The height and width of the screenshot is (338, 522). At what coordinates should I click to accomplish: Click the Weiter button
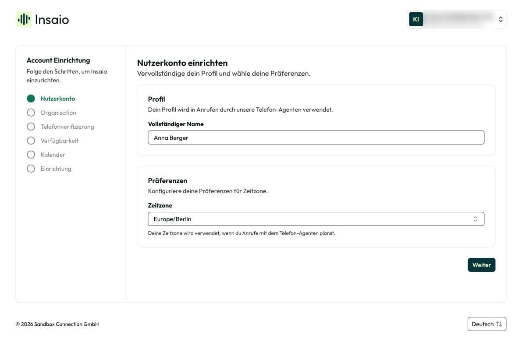[x=481, y=265]
